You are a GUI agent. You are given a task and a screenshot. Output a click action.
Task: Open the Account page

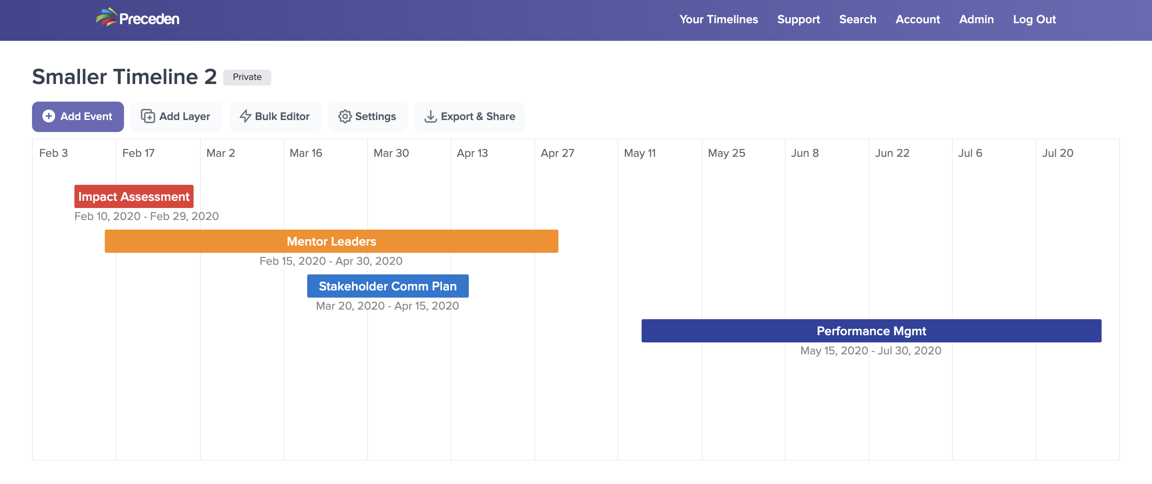[917, 19]
